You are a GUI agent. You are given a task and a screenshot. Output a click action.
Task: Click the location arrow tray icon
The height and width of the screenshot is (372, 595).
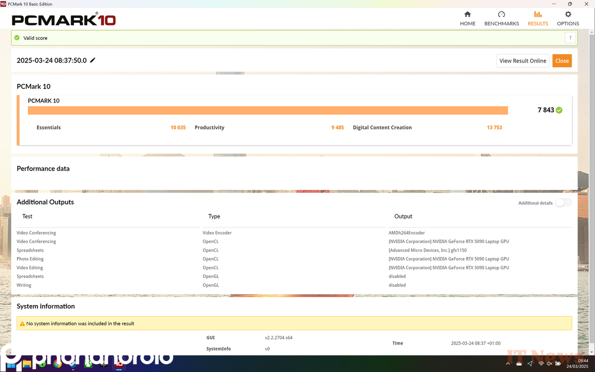[530, 364]
